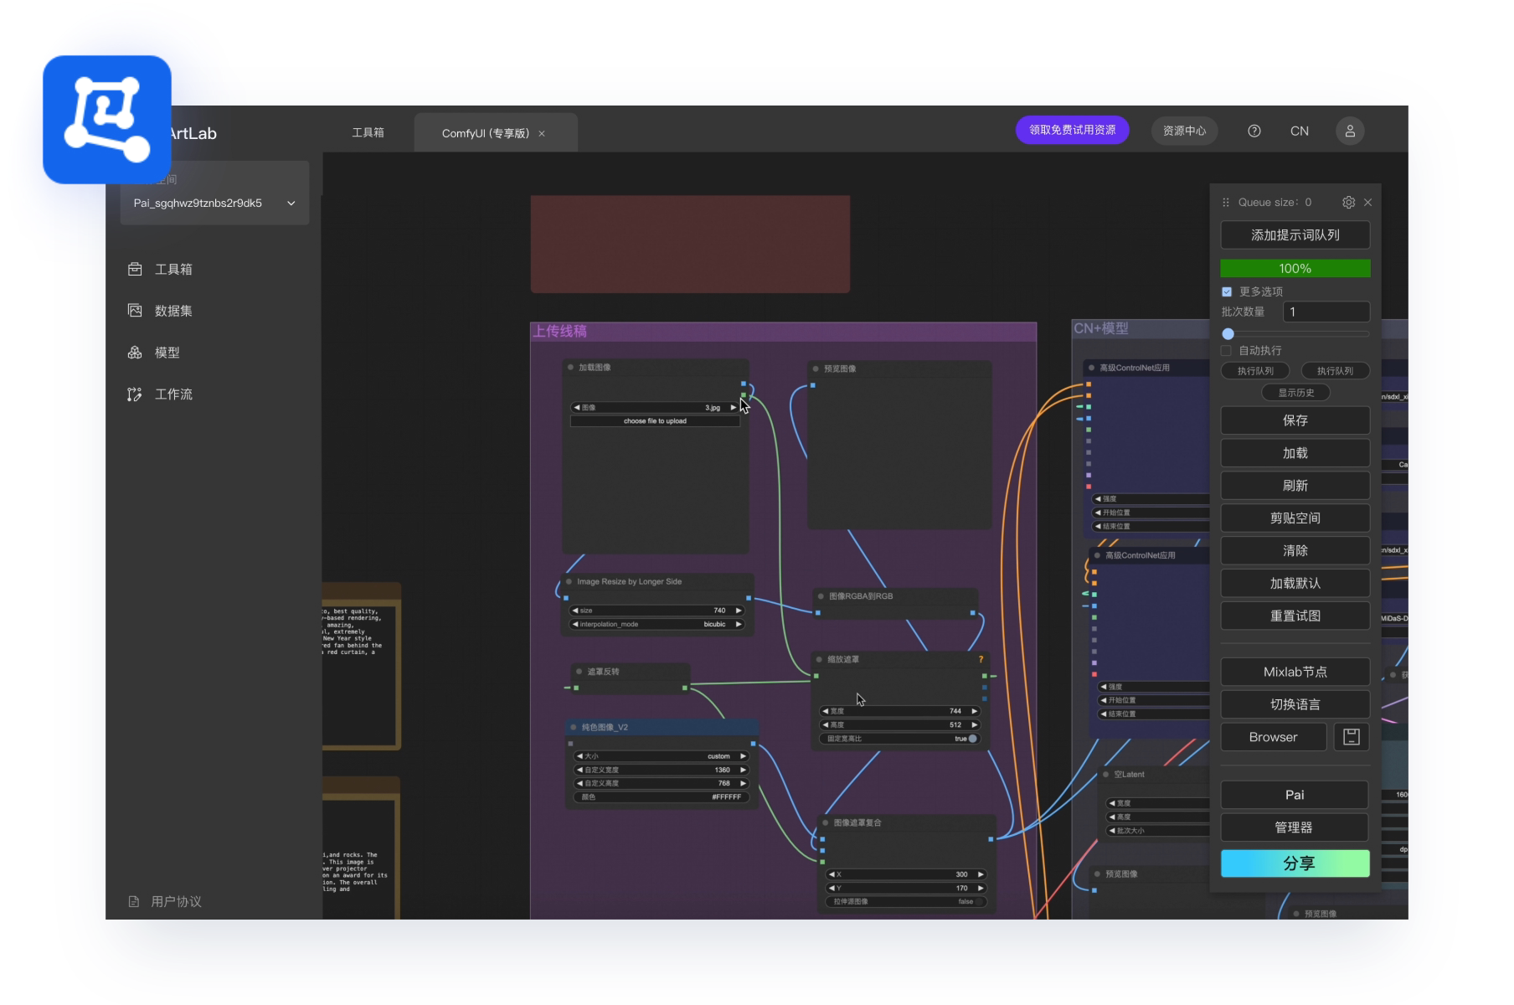The width and height of the screenshot is (1514, 1005).
Task: Click the save icon beside Browser
Action: [1351, 737]
